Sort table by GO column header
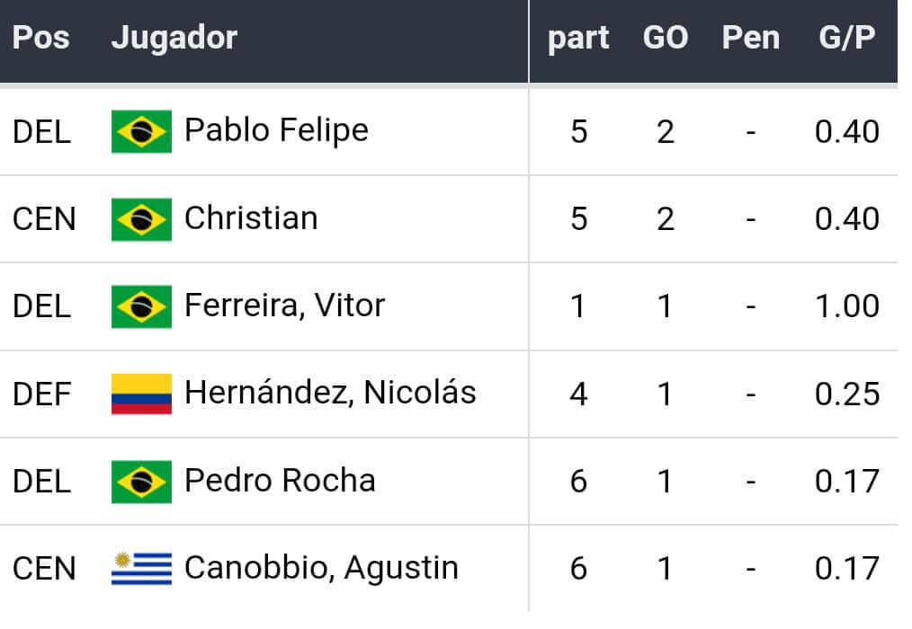 665,38
